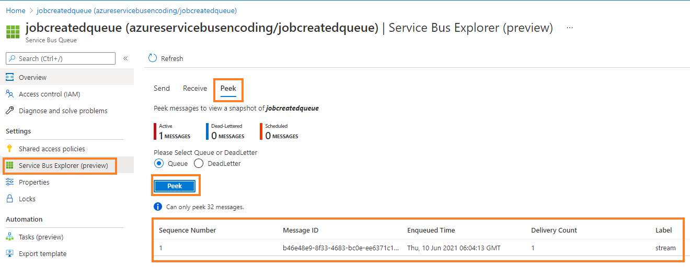Go to the Home breadcrumb link
This screenshot has width=690, height=267.
point(16,10)
